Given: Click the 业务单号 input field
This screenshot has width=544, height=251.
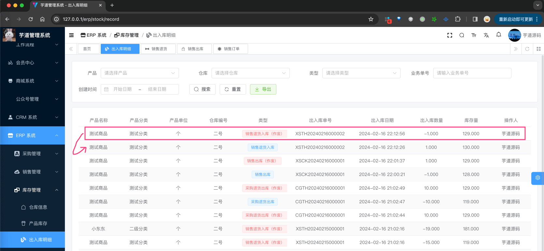Looking at the screenshot, I should click(472, 73).
